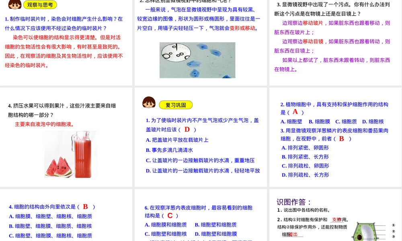Click red answer B in the onion and tomato question
Image resolution: width=402 pixels, height=241 pixels.
[x=341, y=139]
